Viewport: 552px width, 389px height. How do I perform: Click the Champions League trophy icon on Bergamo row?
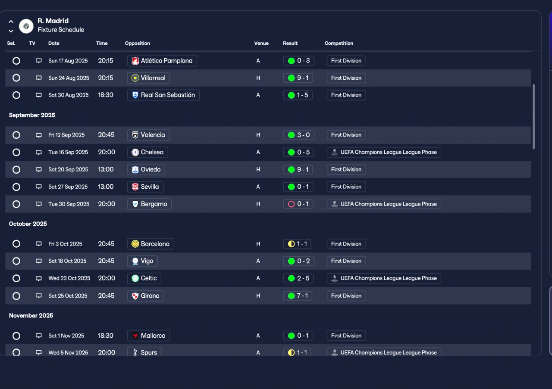334,204
